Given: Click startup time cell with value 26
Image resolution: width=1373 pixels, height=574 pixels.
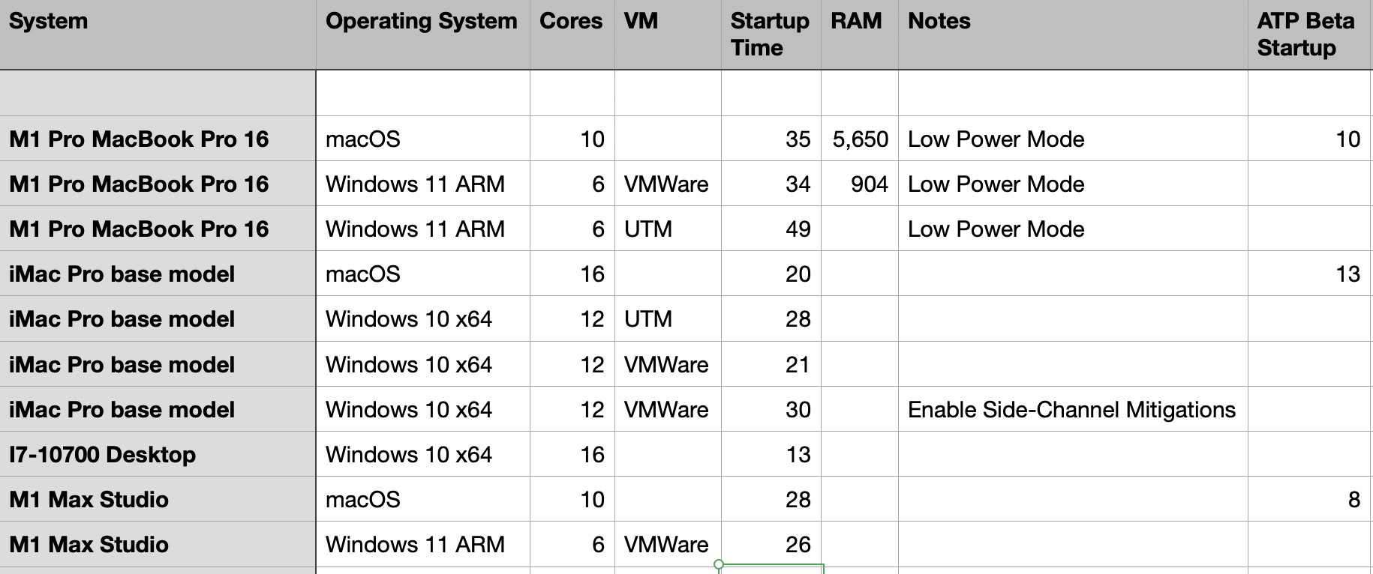Looking at the screenshot, I should pos(771,544).
